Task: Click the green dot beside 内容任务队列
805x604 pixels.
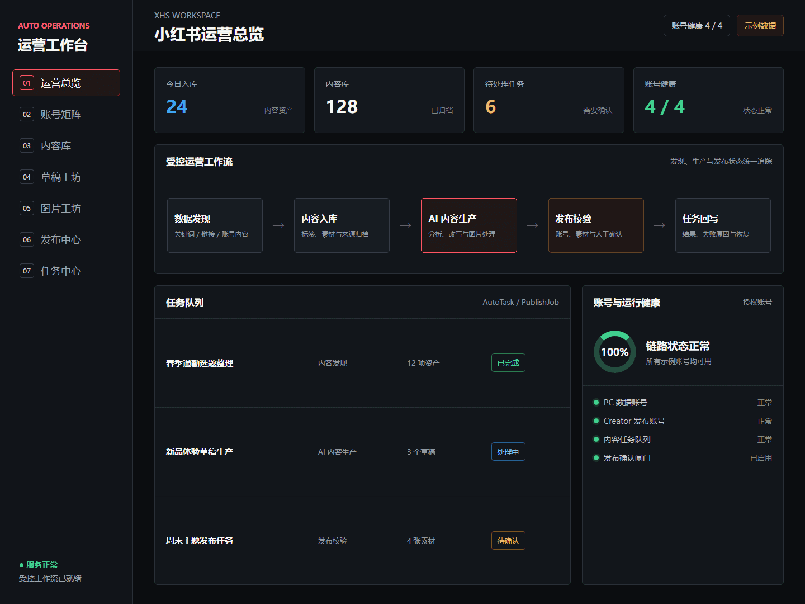Action: pos(596,440)
